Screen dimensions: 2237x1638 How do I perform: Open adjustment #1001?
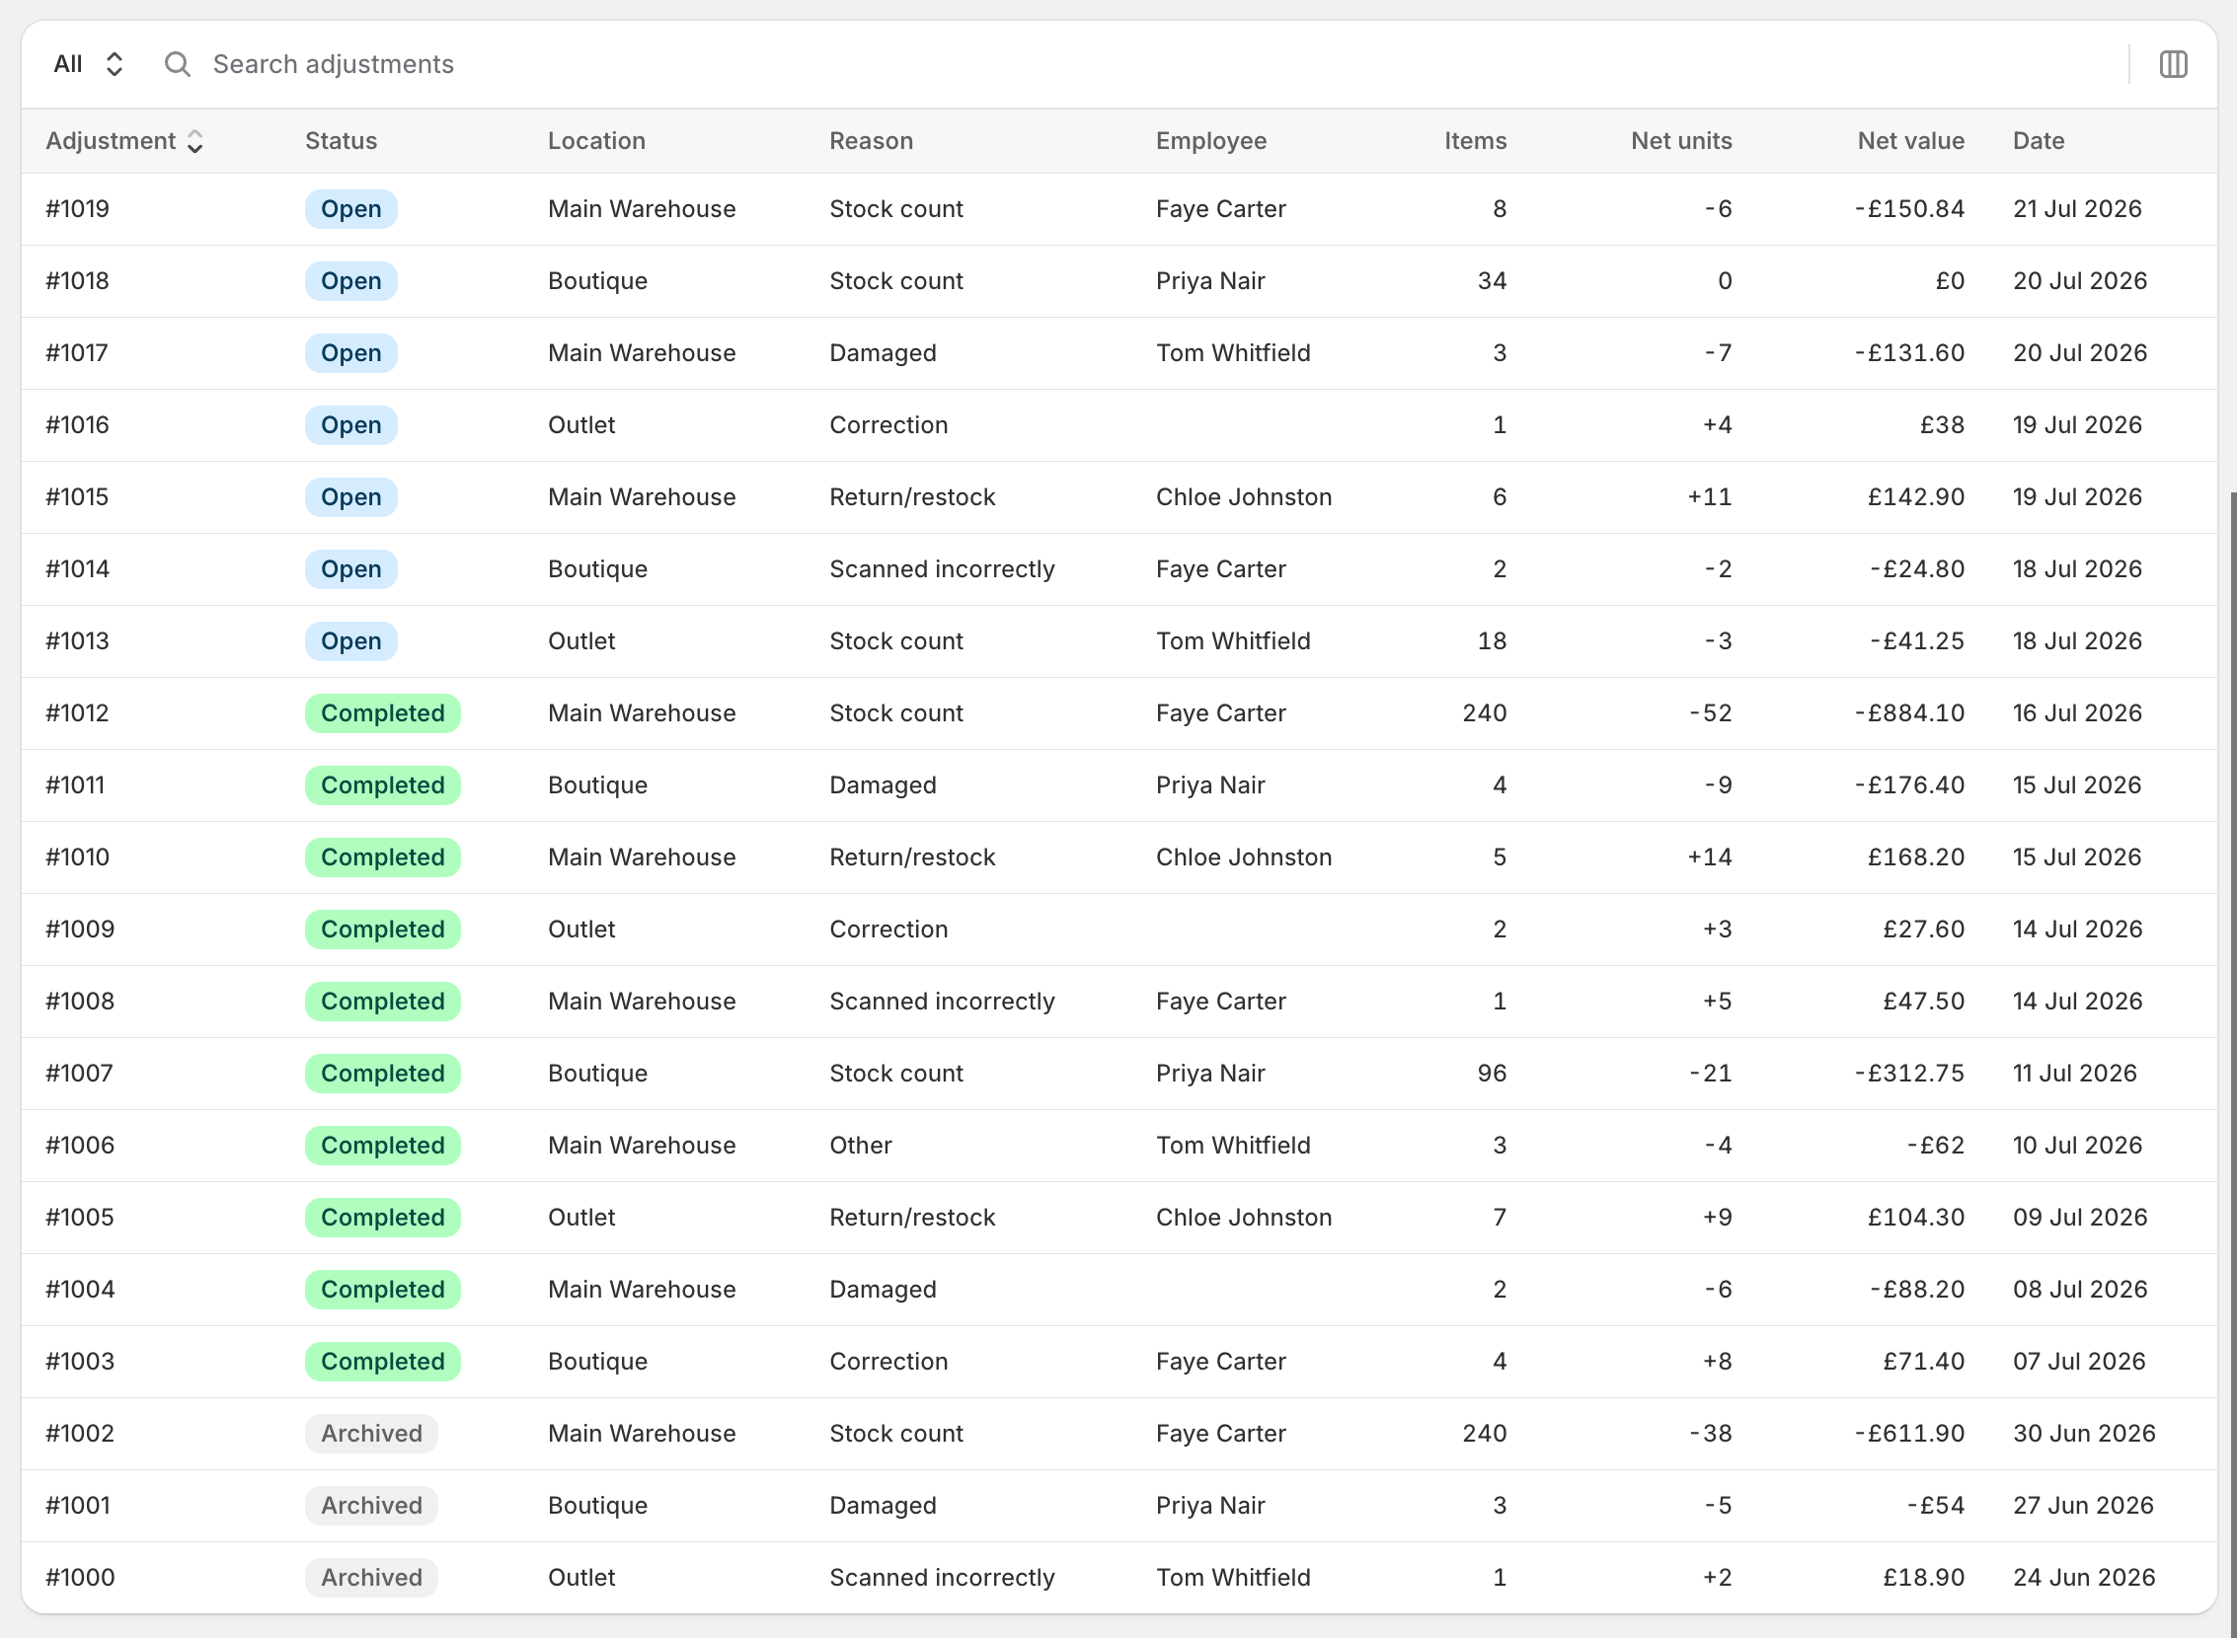1119,1506
